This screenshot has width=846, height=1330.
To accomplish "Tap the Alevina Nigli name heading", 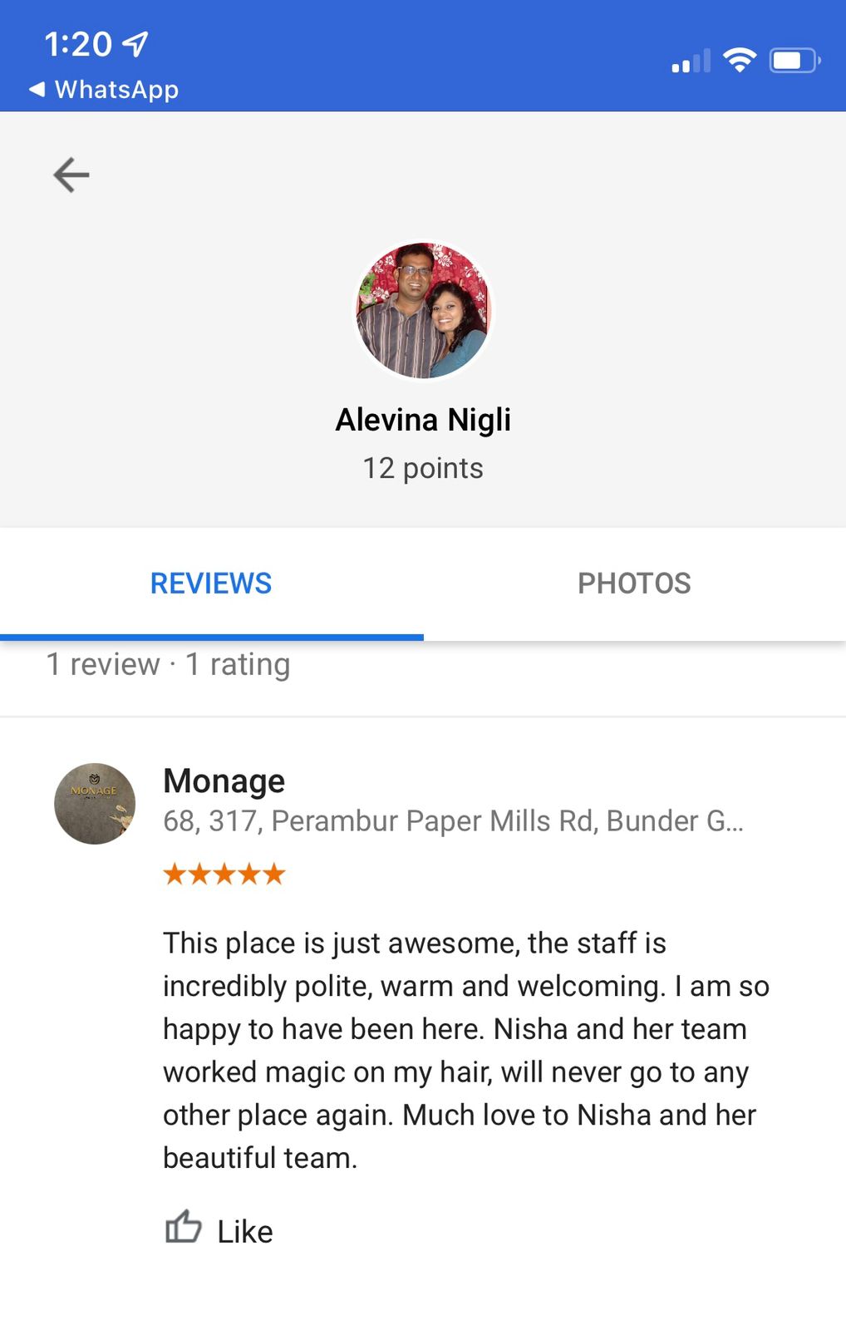I will pyautogui.click(x=423, y=420).
